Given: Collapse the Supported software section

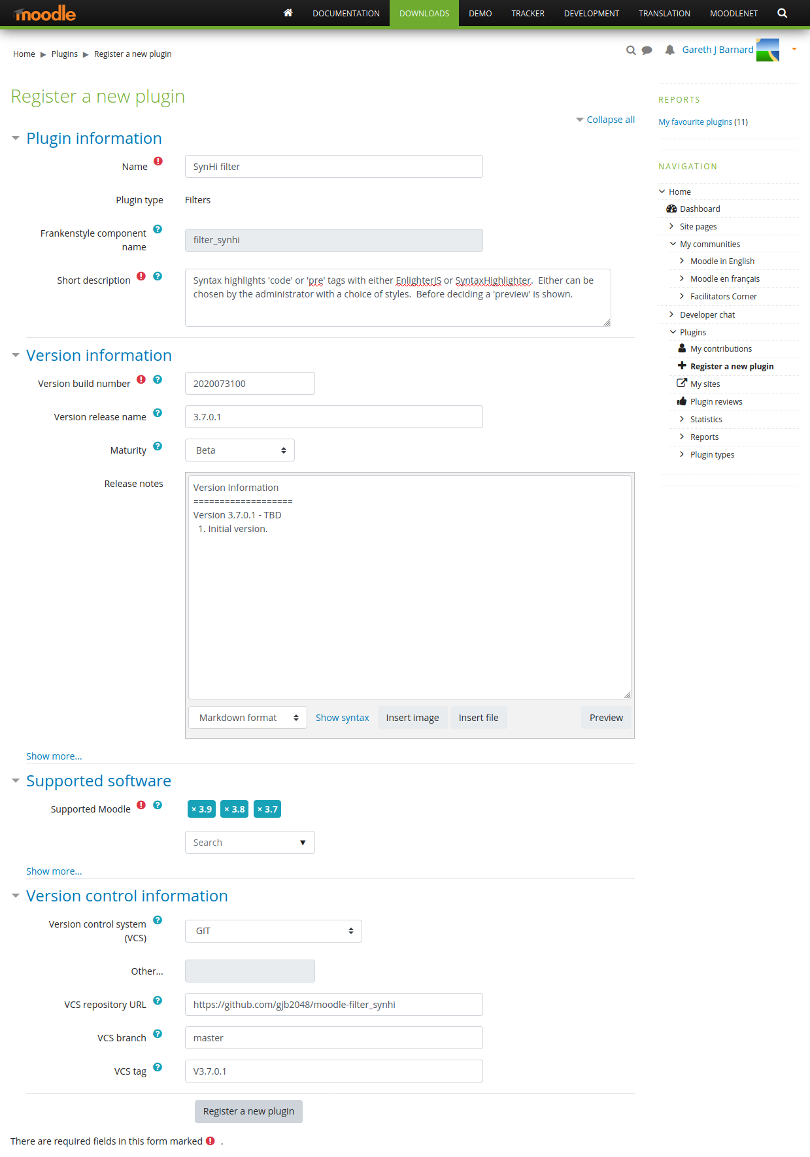Looking at the screenshot, I should [x=16, y=781].
